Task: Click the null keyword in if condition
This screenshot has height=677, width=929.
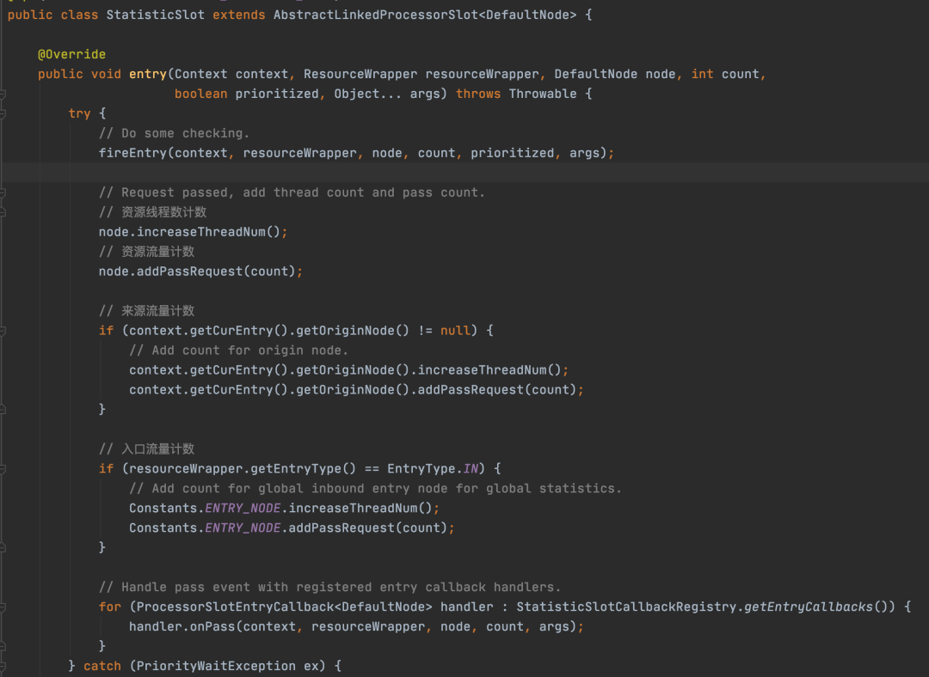Action: click(455, 330)
